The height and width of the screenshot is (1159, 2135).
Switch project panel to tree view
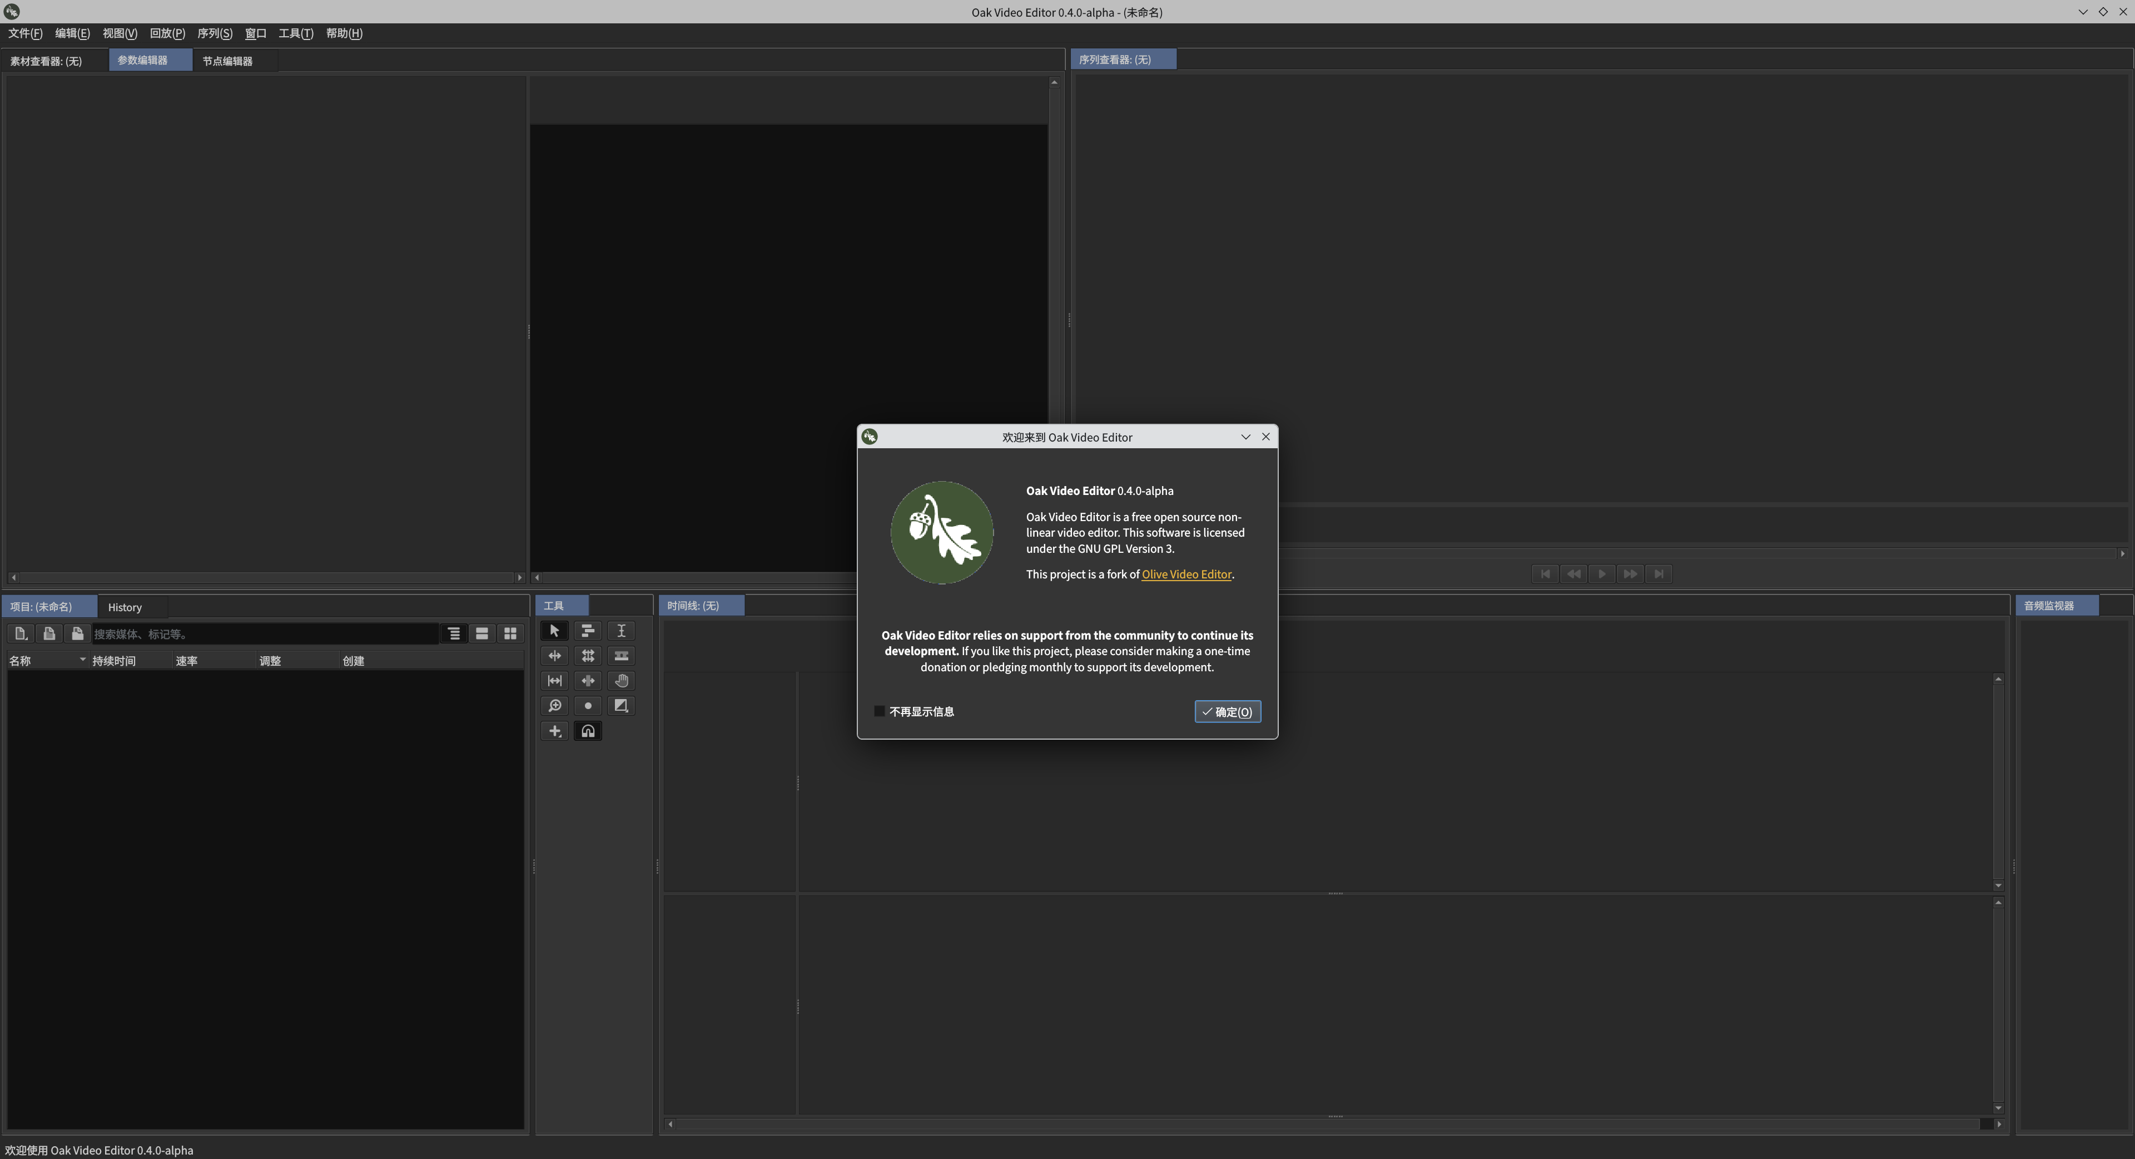[453, 633]
